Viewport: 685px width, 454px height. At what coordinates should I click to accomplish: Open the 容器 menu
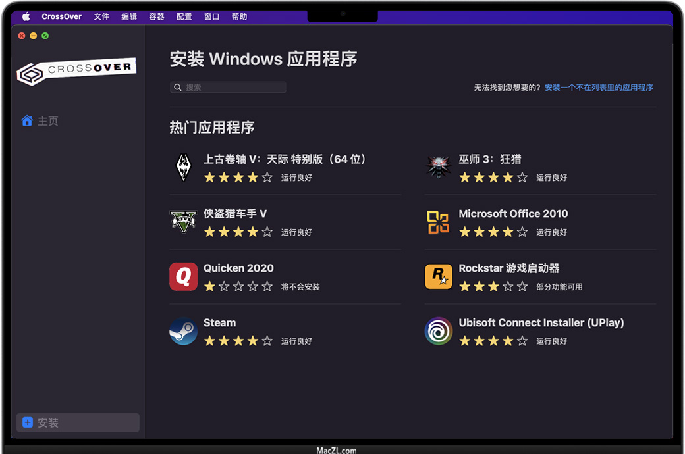pos(157,16)
